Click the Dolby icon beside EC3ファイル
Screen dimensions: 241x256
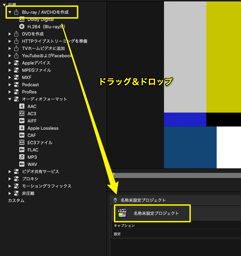click(22, 142)
